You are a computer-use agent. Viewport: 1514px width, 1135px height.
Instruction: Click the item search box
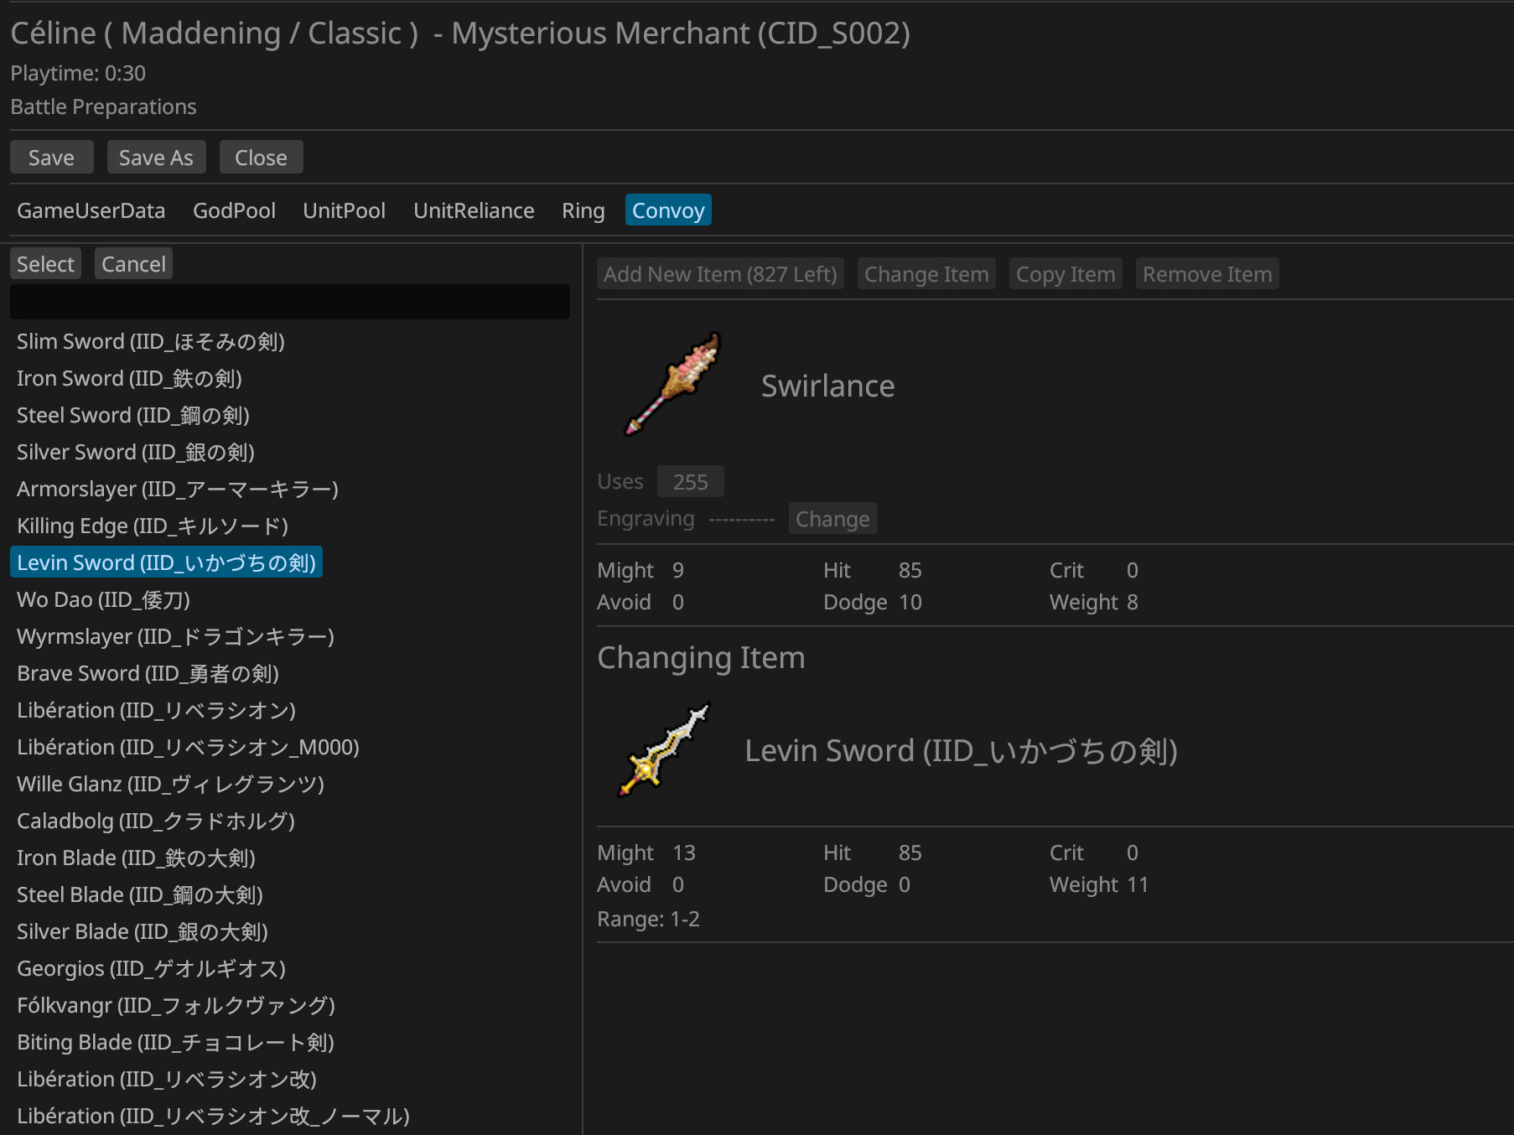click(289, 302)
